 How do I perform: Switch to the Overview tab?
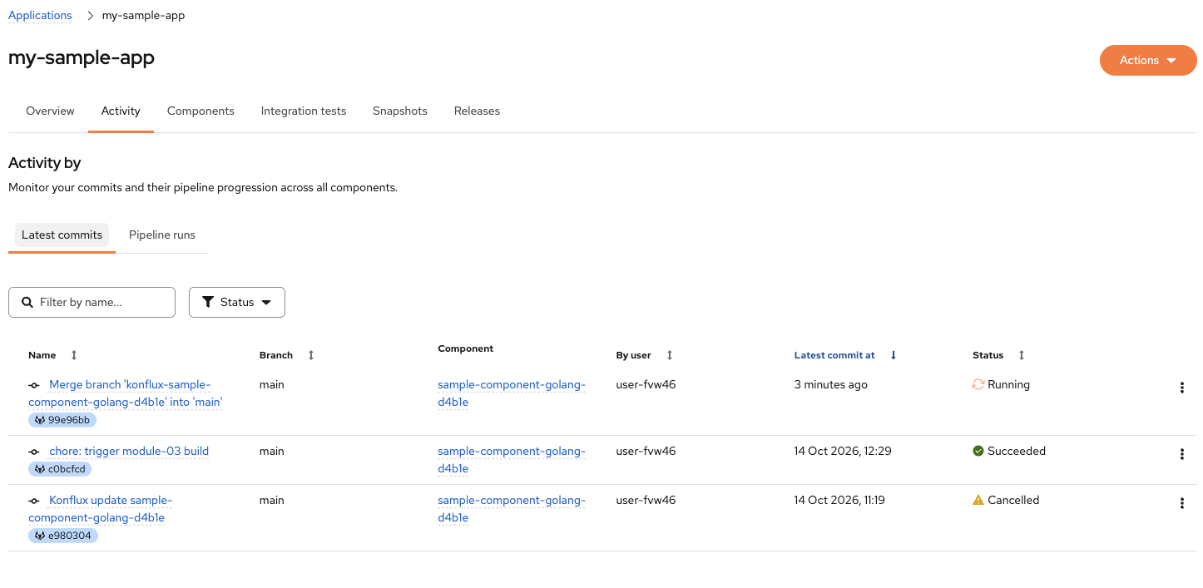pos(50,111)
